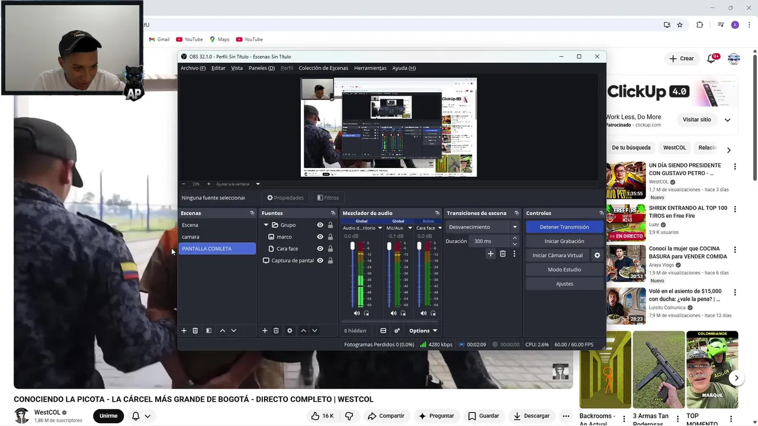Collapse the Grupo source group
This screenshot has width=758, height=426.
[x=266, y=225]
